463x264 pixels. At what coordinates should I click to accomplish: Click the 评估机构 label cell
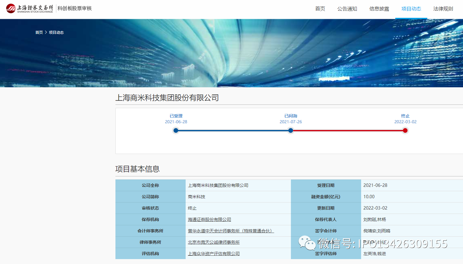(151, 254)
